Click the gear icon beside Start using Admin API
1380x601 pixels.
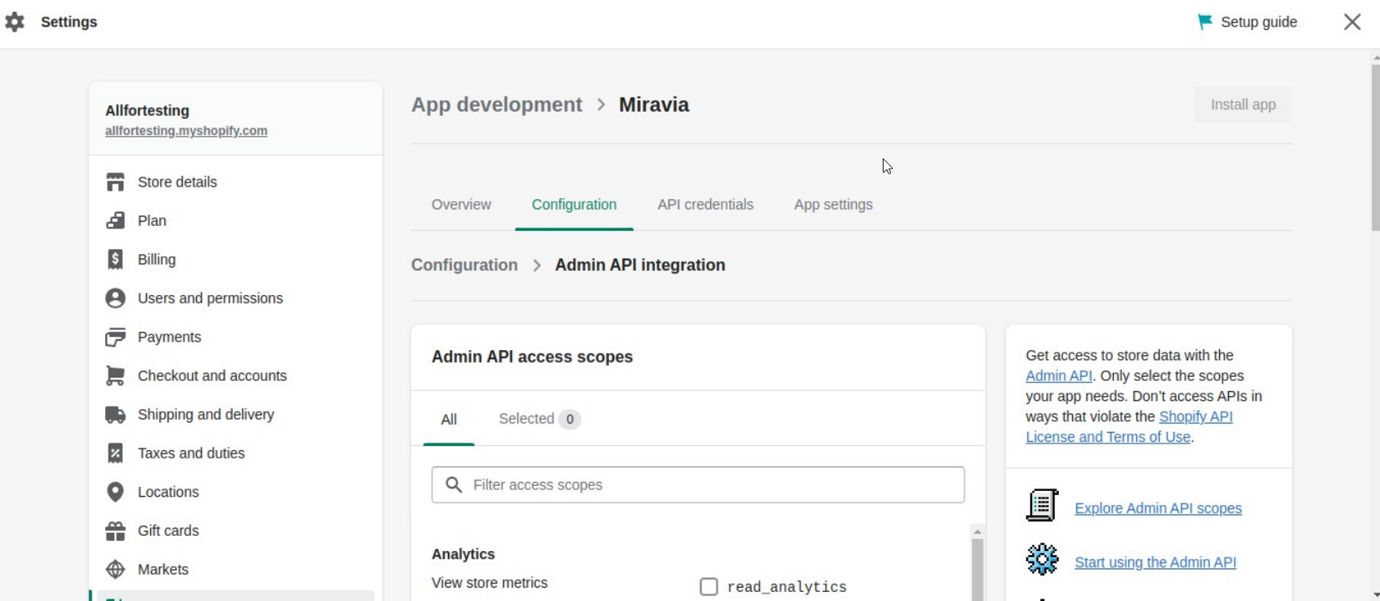click(x=1042, y=559)
